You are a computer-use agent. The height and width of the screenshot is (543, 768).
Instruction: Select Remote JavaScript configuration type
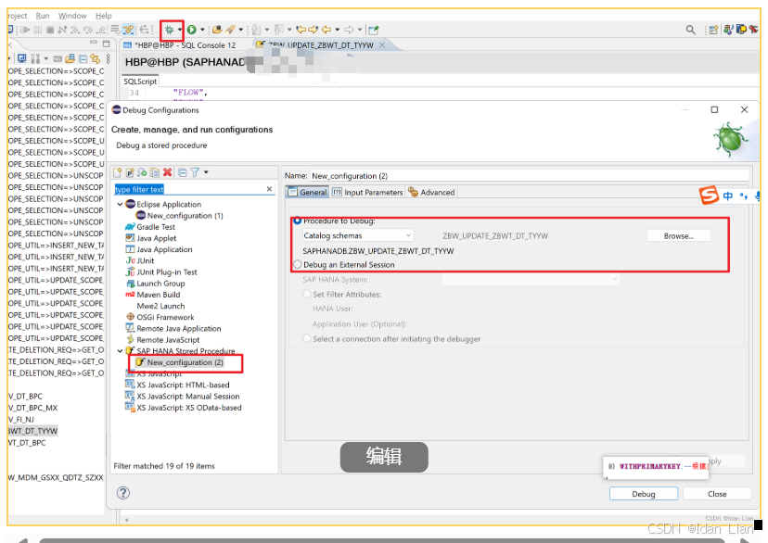(162, 339)
